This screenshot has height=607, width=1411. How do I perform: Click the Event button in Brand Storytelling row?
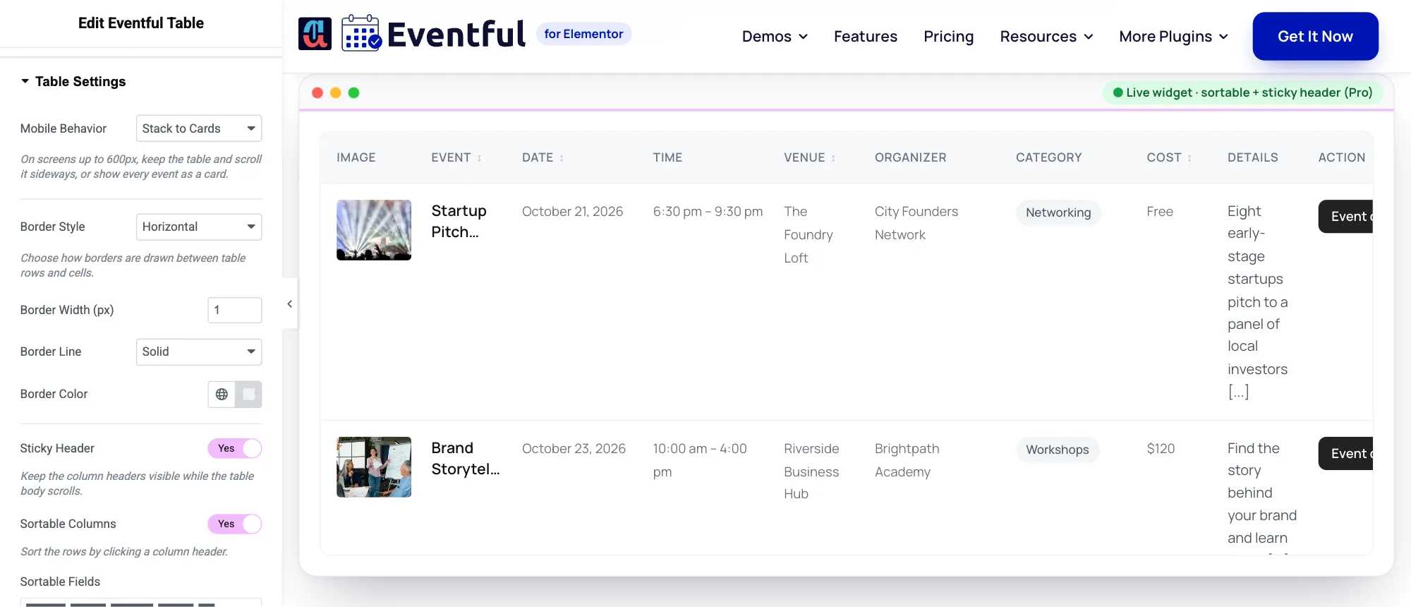click(1345, 453)
